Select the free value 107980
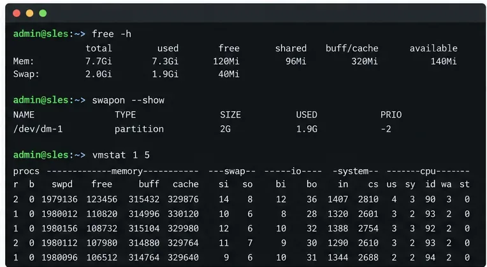Image resolution: width=487 pixels, height=267 pixels. [102, 243]
